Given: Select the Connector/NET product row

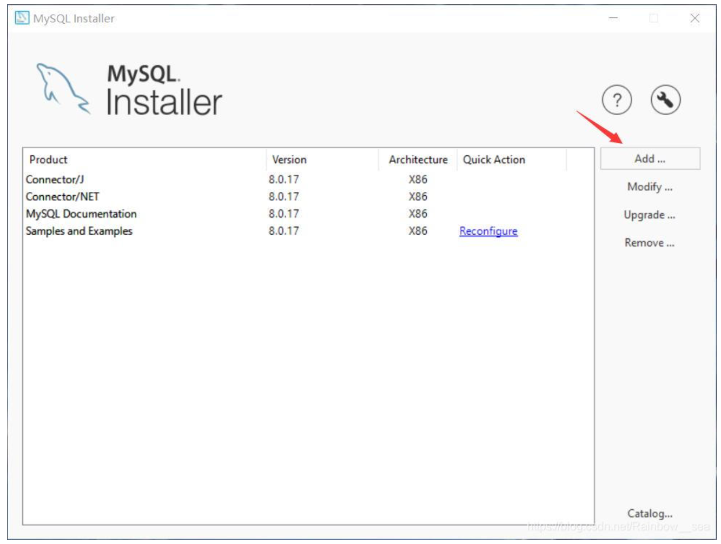Looking at the screenshot, I should pyautogui.click(x=308, y=197).
